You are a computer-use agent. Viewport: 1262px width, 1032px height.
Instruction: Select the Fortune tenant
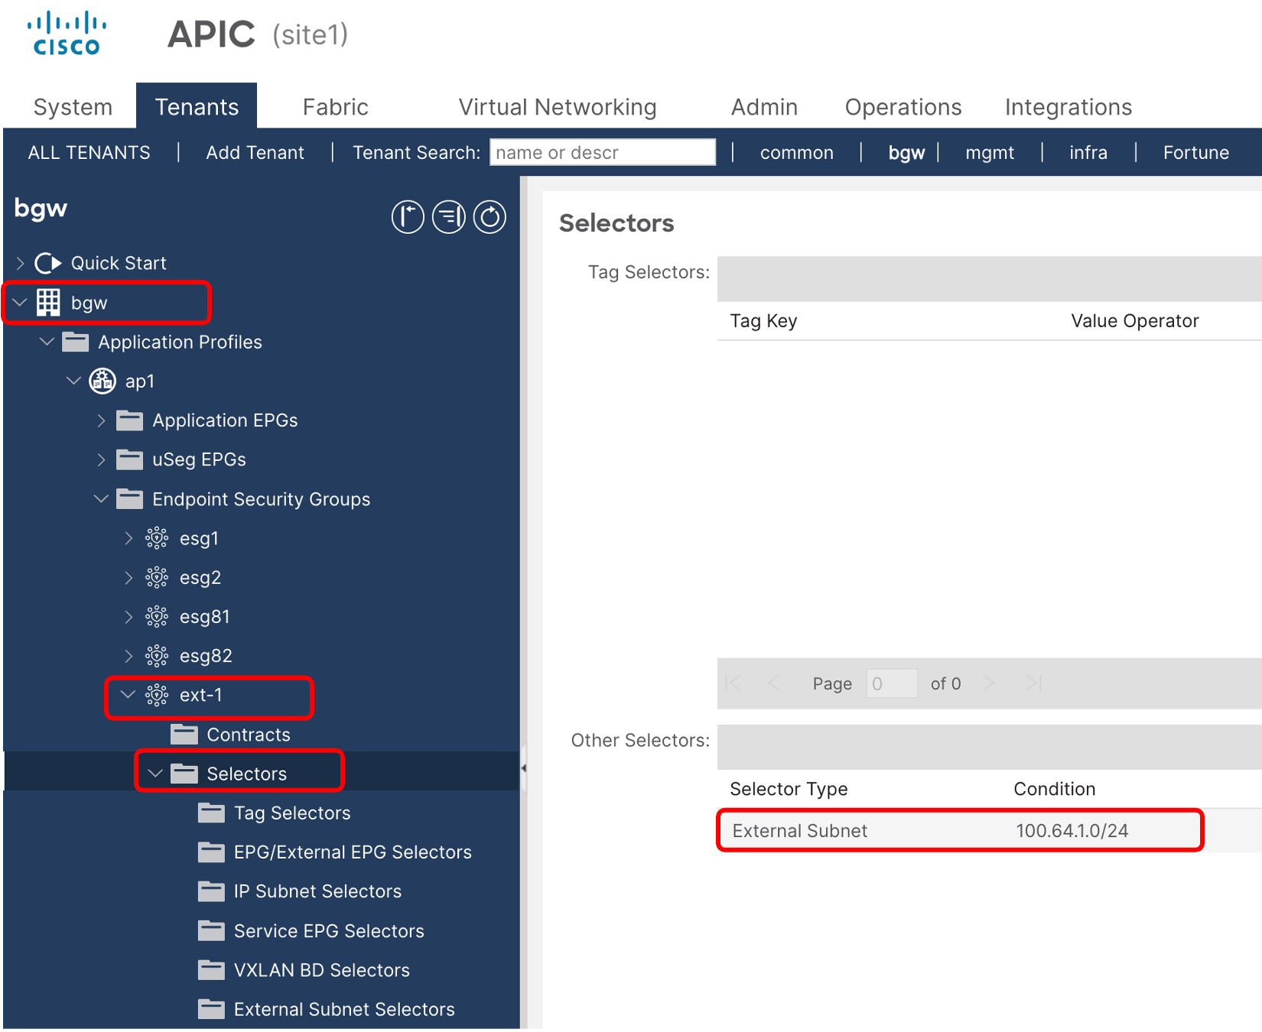[x=1196, y=153]
